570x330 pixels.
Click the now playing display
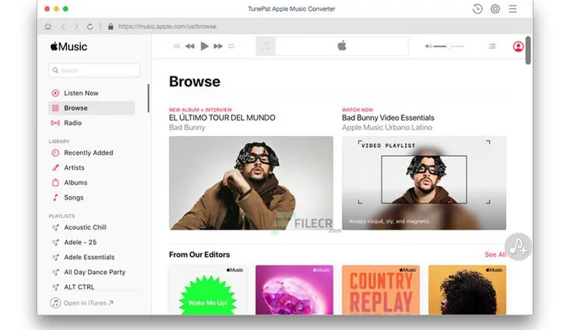(x=332, y=46)
